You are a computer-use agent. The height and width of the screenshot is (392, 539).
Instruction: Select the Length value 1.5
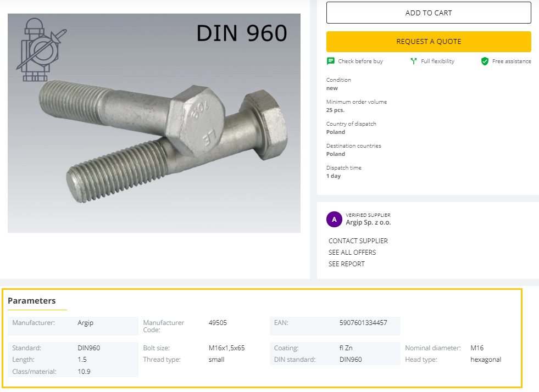[82, 360]
